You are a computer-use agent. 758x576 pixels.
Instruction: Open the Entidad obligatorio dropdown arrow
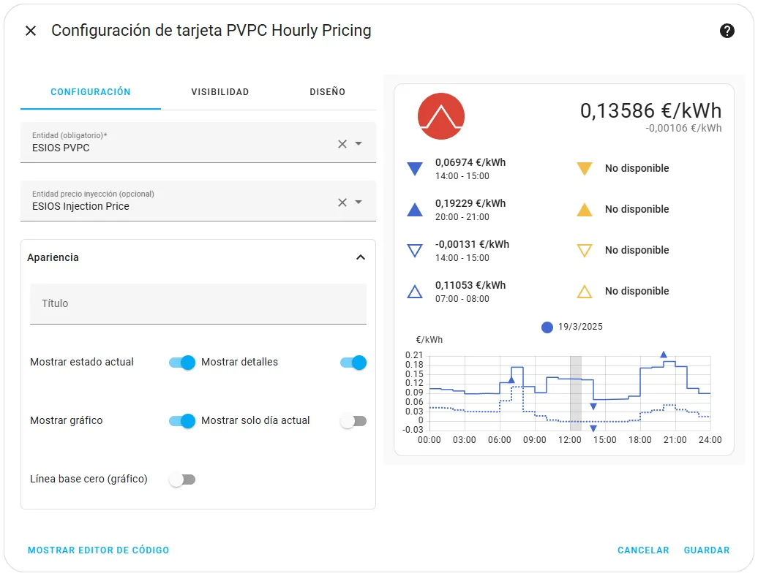pyautogui.click(x=359, y=143)
